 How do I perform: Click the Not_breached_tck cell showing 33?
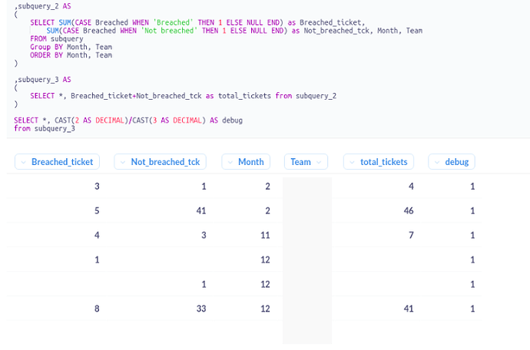(201, 309)
